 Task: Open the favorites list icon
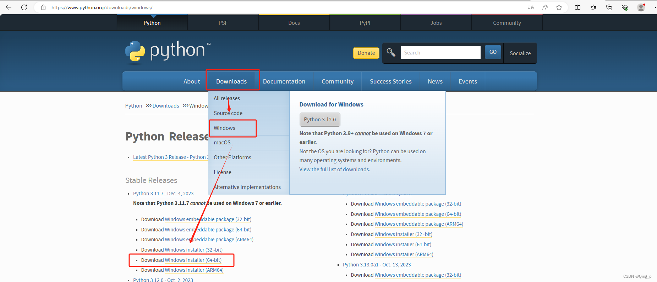click(x=593, y=7)
